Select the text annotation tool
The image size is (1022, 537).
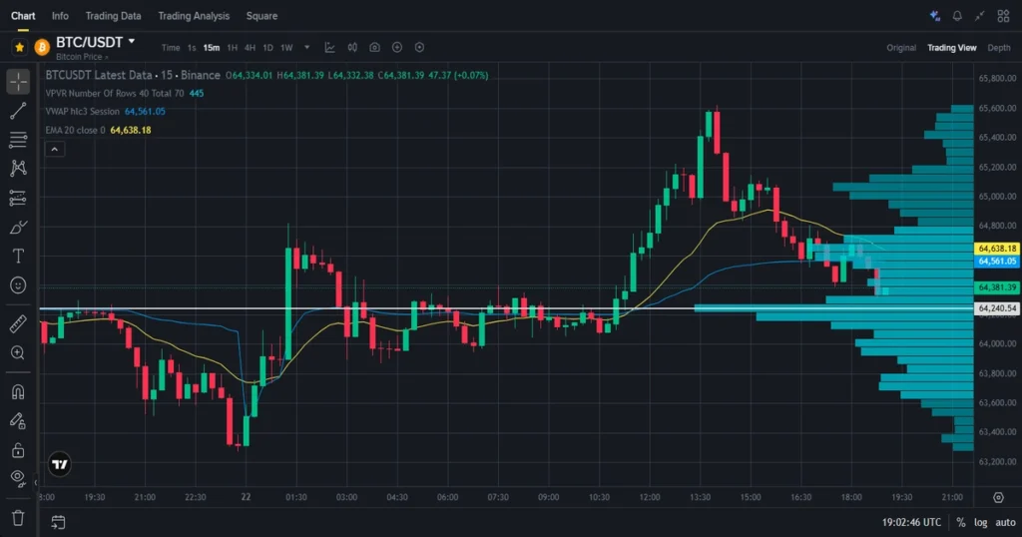[x=18, y=257]
